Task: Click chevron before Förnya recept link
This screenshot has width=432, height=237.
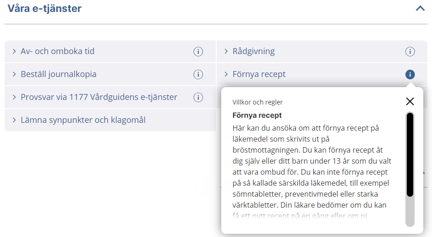Action: click(226, 74)
